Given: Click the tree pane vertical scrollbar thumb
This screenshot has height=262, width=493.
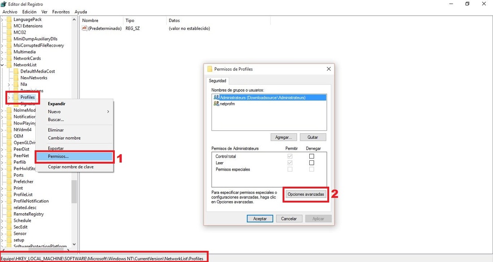Looking at the screenshot, I should 74,192.
